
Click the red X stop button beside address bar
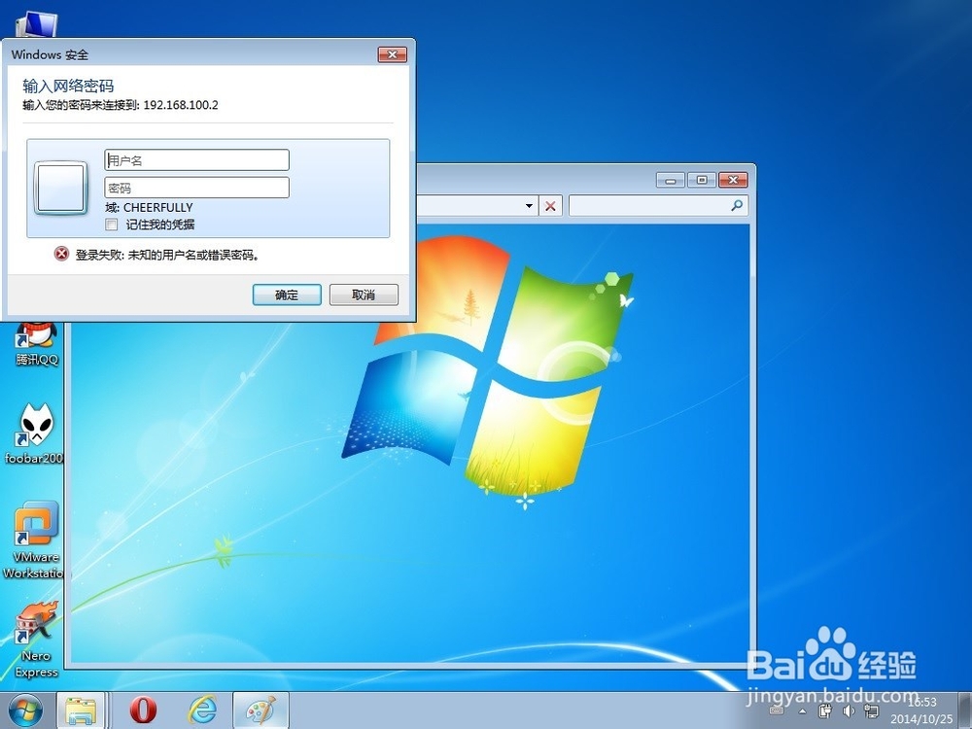(x=550, y=206)
